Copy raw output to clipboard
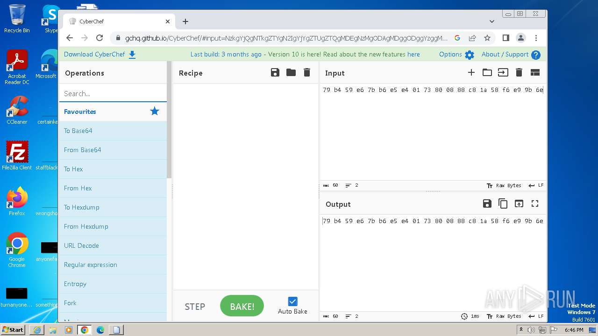 503,203
